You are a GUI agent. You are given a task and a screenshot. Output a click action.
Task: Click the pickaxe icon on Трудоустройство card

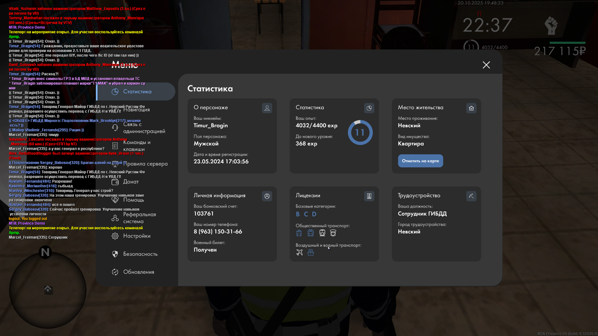(x=471, y=196)
